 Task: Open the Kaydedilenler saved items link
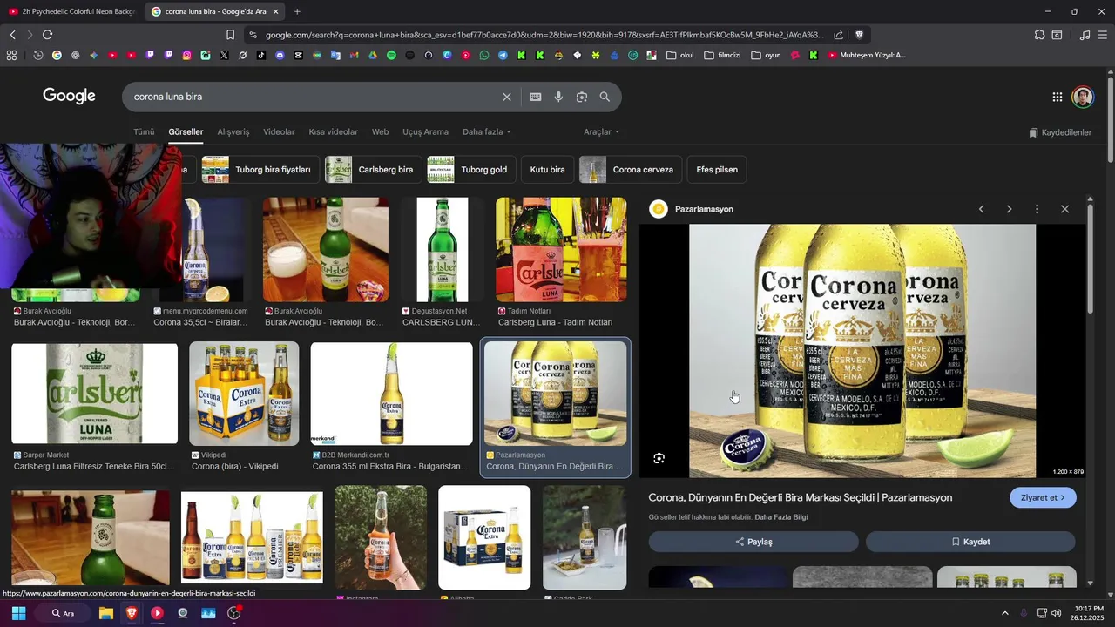click(1060, 132)
